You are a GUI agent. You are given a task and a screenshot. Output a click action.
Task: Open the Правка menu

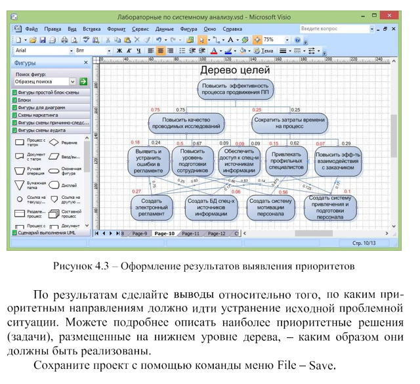[x=52, y=29]
